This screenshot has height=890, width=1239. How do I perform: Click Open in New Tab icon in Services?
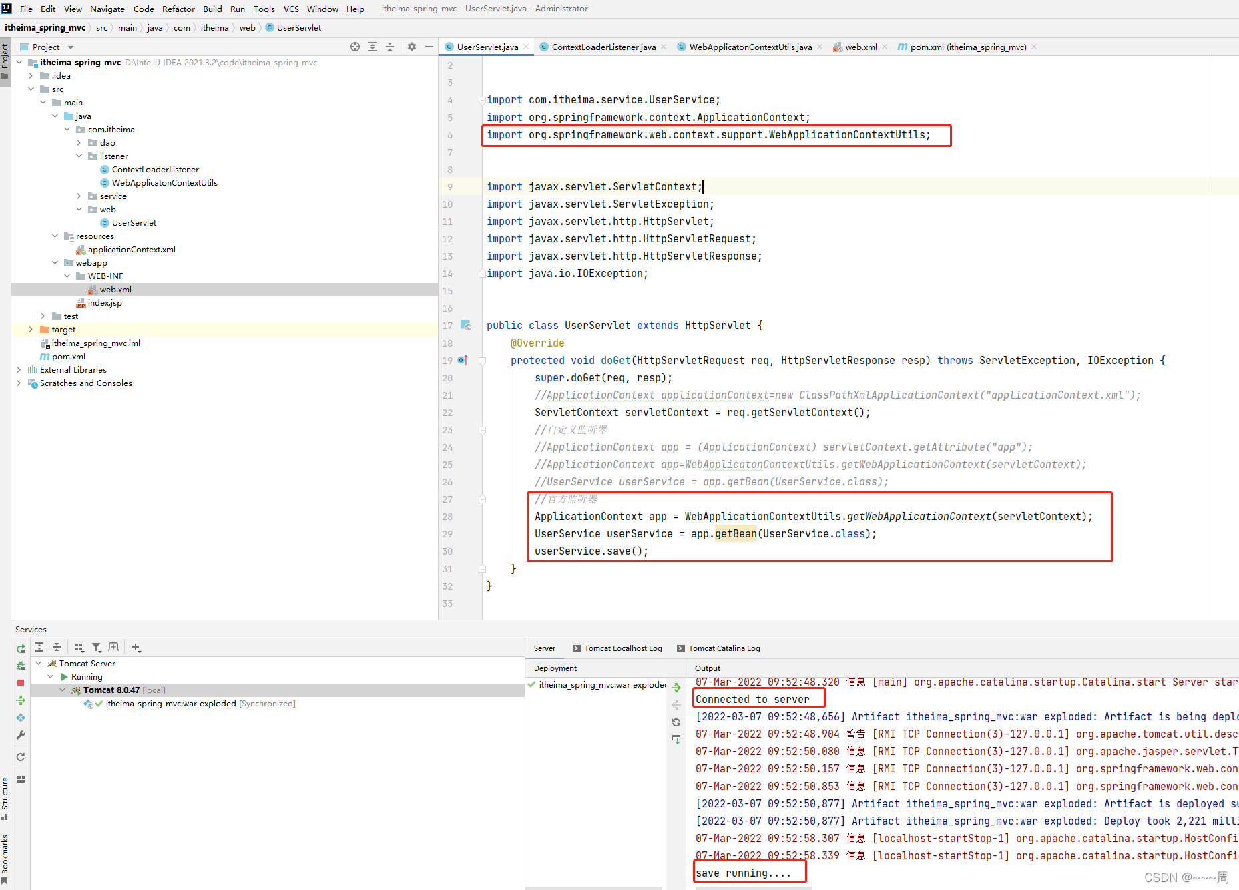click(x=113, y=647)
